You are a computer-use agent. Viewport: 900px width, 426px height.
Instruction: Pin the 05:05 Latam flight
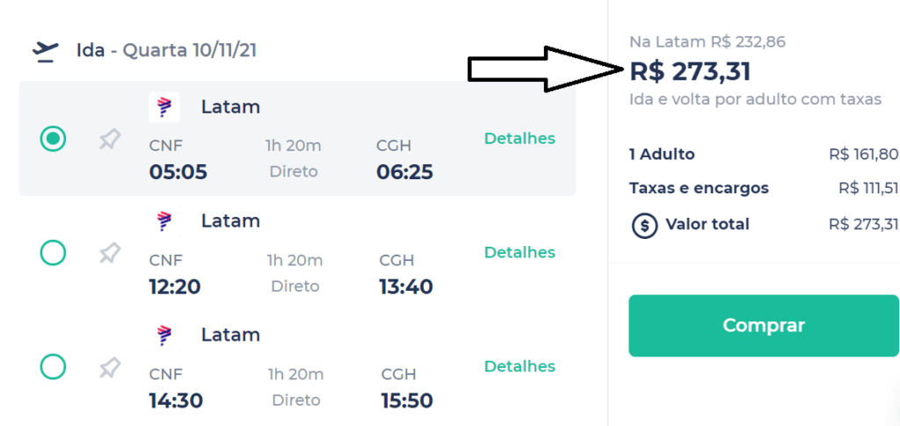109,140
